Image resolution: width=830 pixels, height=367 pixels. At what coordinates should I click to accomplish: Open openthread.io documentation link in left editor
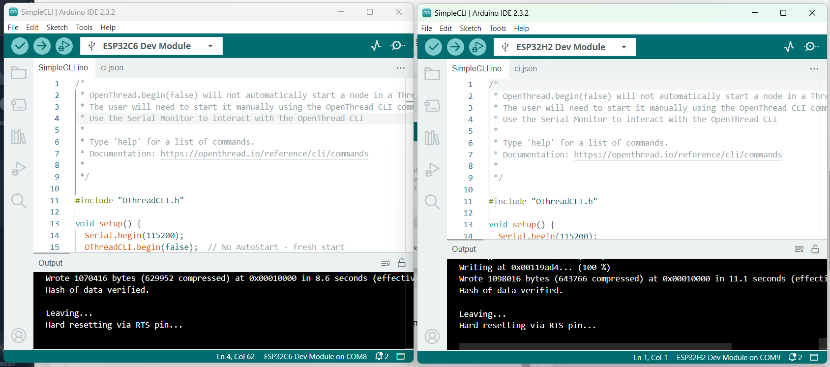[264, 153]
